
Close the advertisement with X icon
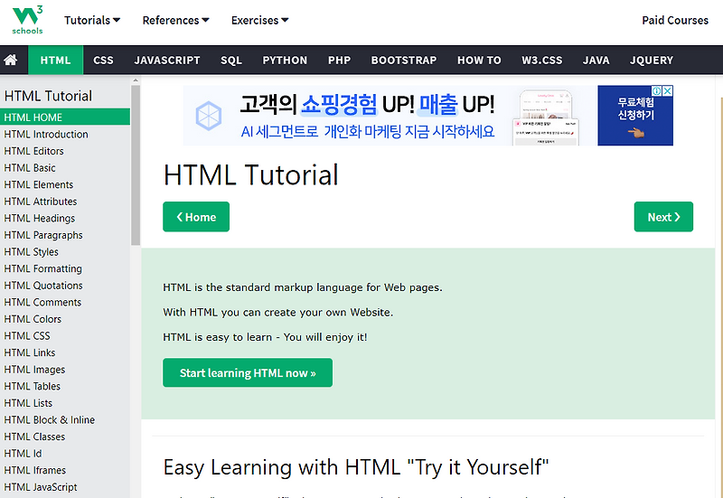click(667, 91)
